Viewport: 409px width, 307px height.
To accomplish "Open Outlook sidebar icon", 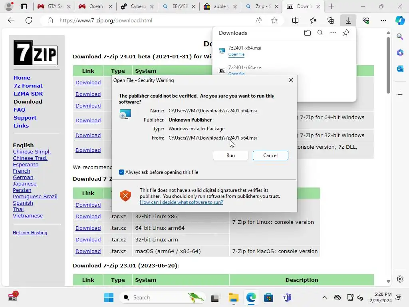I will (400, 69).
